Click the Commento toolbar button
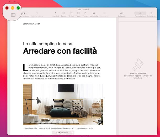 click(x=104, y=14)
